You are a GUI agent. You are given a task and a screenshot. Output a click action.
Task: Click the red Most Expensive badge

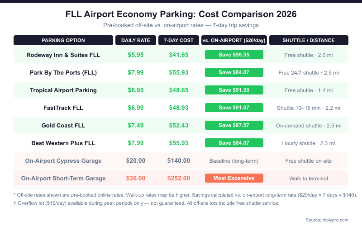click(x=234, y=178)
